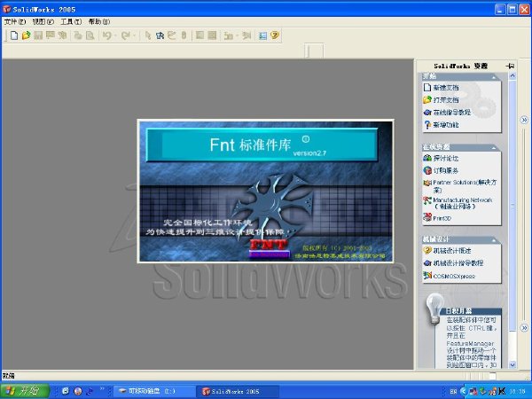Click the system tray expand arrow

click(464, 391)
